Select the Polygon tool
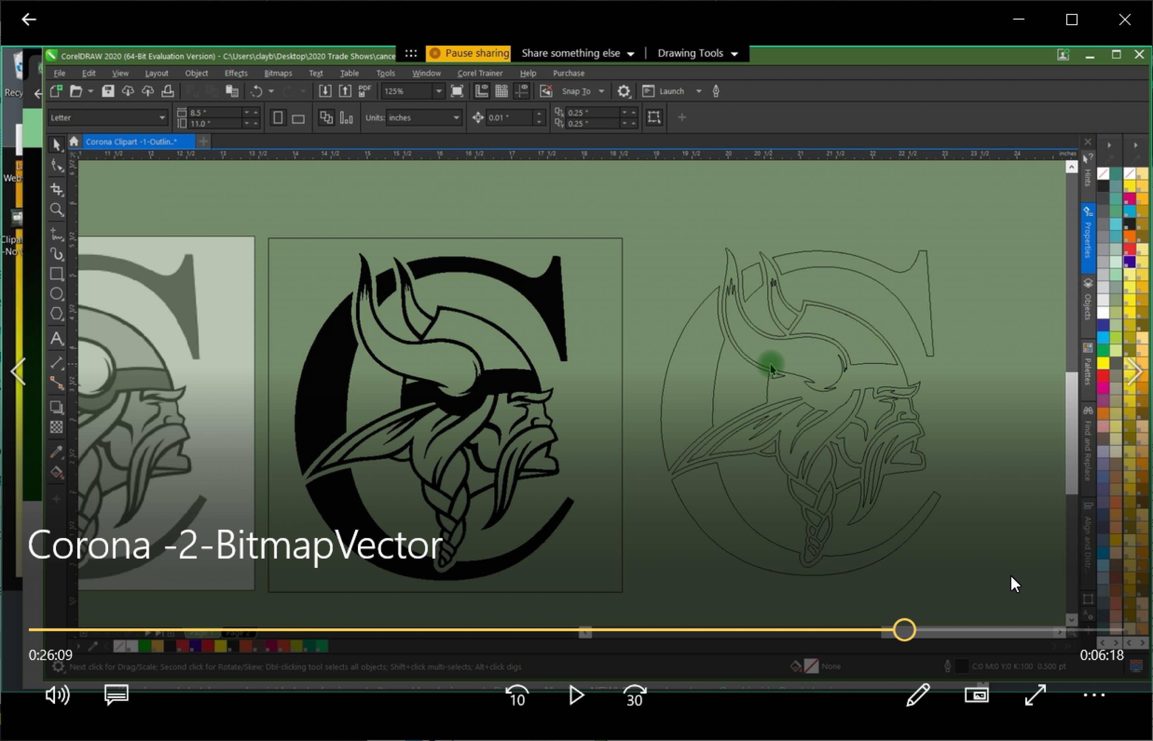The image size is (1153, 741). tap(56, 314)
